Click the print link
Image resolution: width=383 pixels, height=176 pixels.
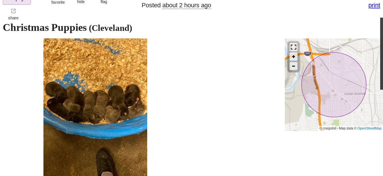tap(374, 5)
